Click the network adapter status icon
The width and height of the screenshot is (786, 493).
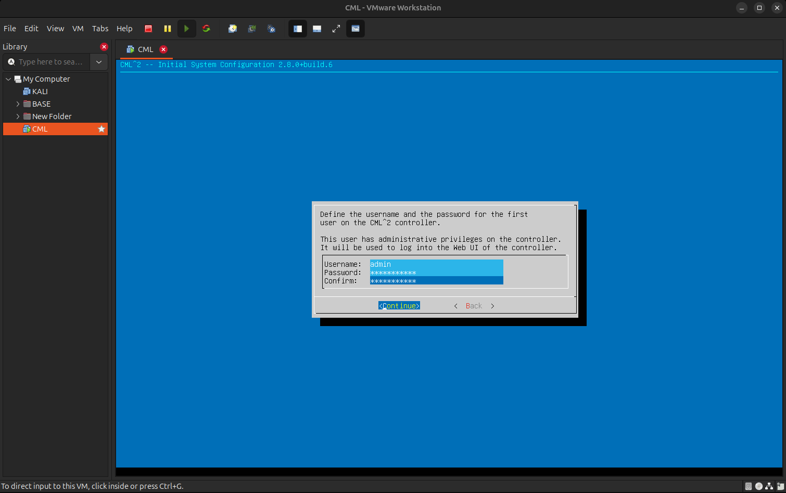click(769, 486)
